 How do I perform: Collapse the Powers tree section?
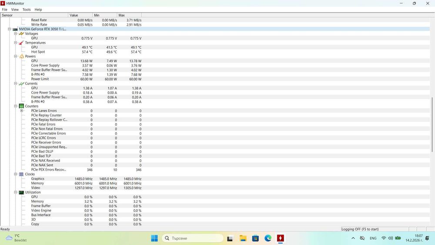click(x=16, y=56)
